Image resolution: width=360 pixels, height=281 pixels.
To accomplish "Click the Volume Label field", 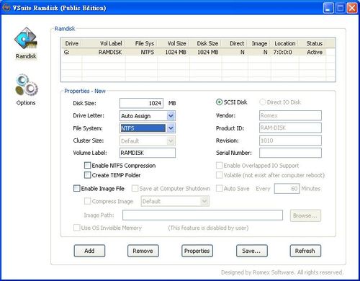I will [x=148, y=153].
